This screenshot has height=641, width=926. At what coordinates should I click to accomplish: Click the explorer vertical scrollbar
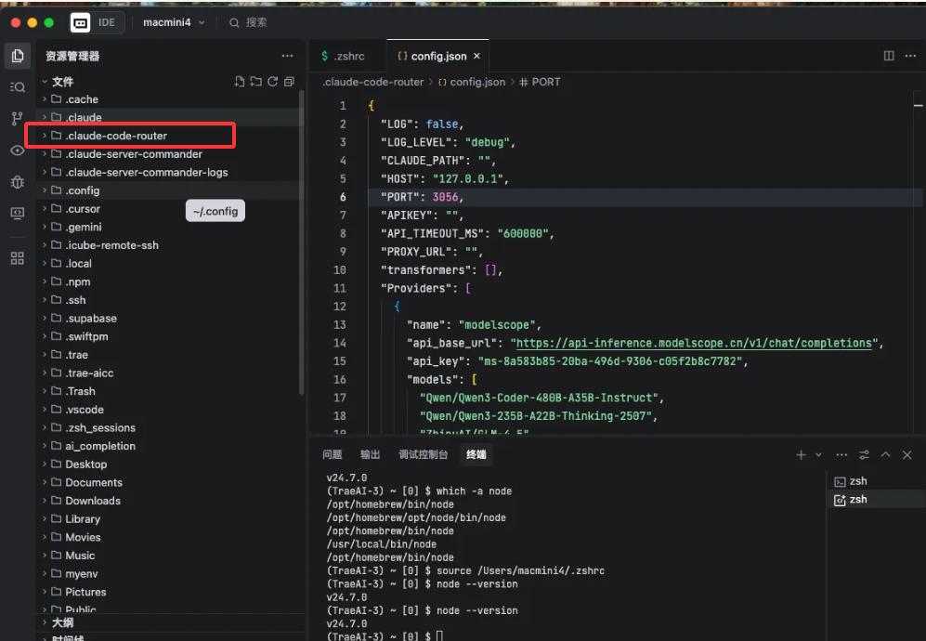[302, 242]
